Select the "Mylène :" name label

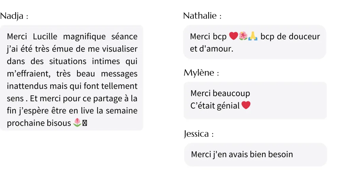201,73
